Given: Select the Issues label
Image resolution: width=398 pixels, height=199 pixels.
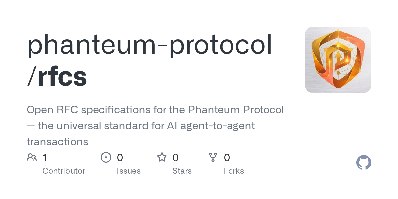Looking at the screenshot, I should (129, 171).
